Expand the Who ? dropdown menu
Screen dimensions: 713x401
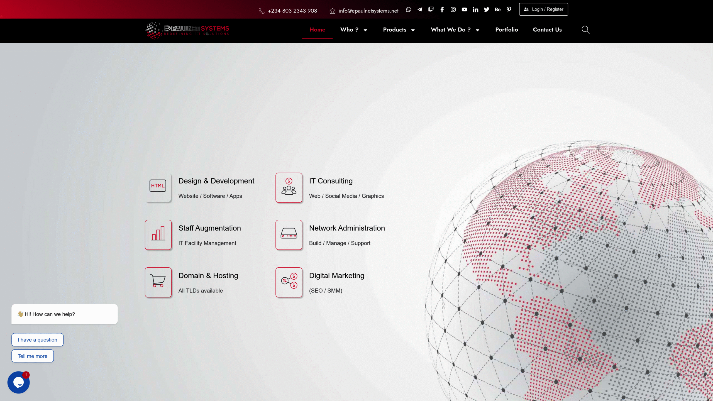[x=353, y=30]
